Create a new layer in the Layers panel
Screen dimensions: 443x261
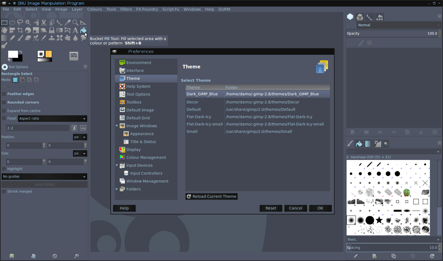(x=352, y=132)
